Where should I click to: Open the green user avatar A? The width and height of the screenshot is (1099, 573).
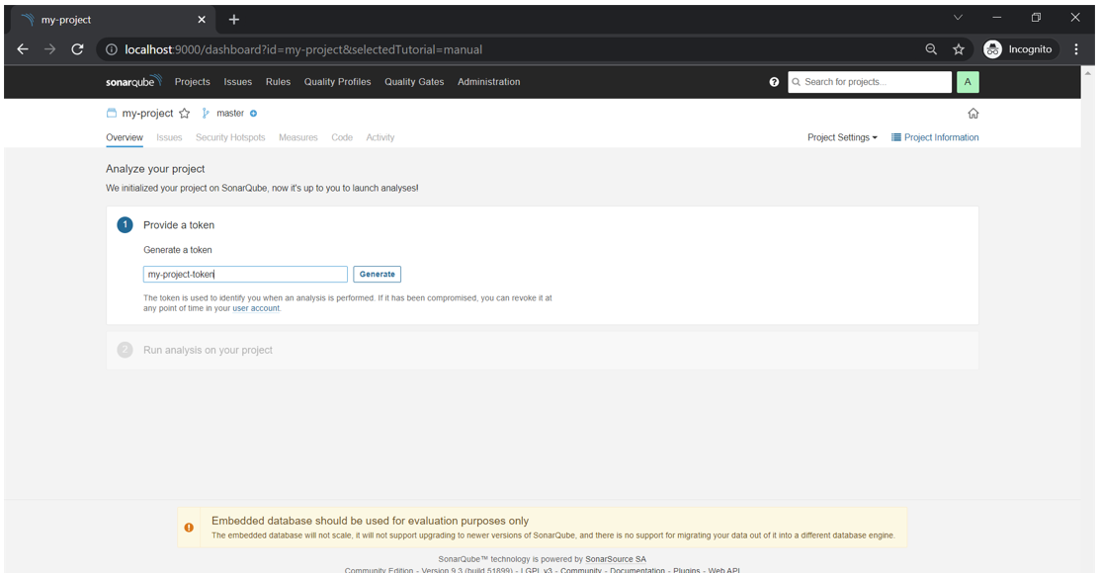pyautogui.click(x=968, y=82)
